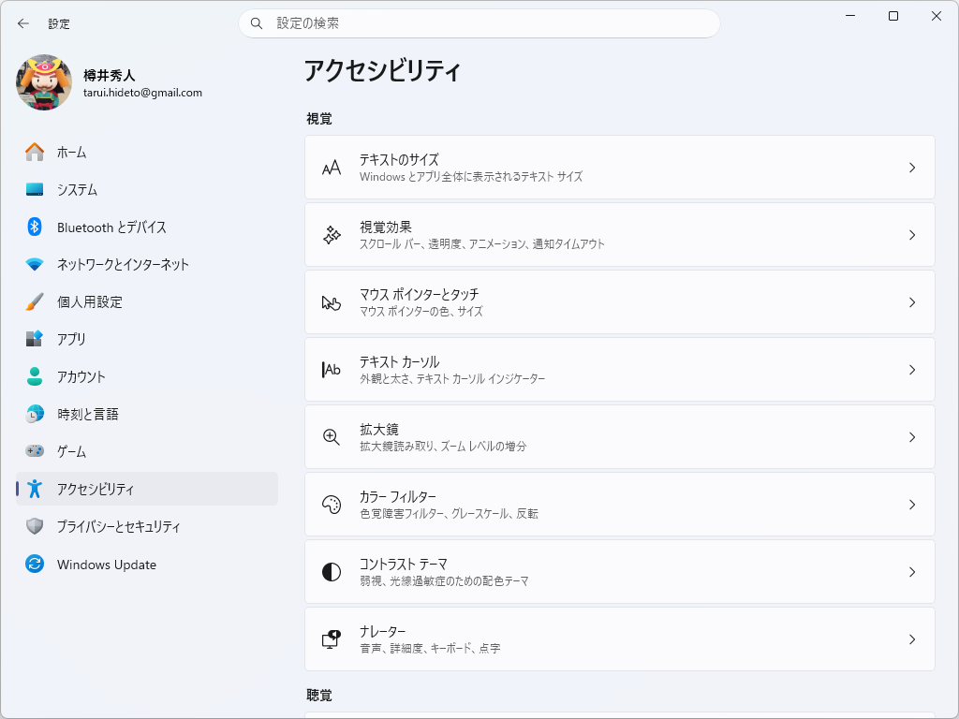Click the プライバシー shield icon
The width and height of the screenshot is (959, 719).
click(x=35, y=526)
